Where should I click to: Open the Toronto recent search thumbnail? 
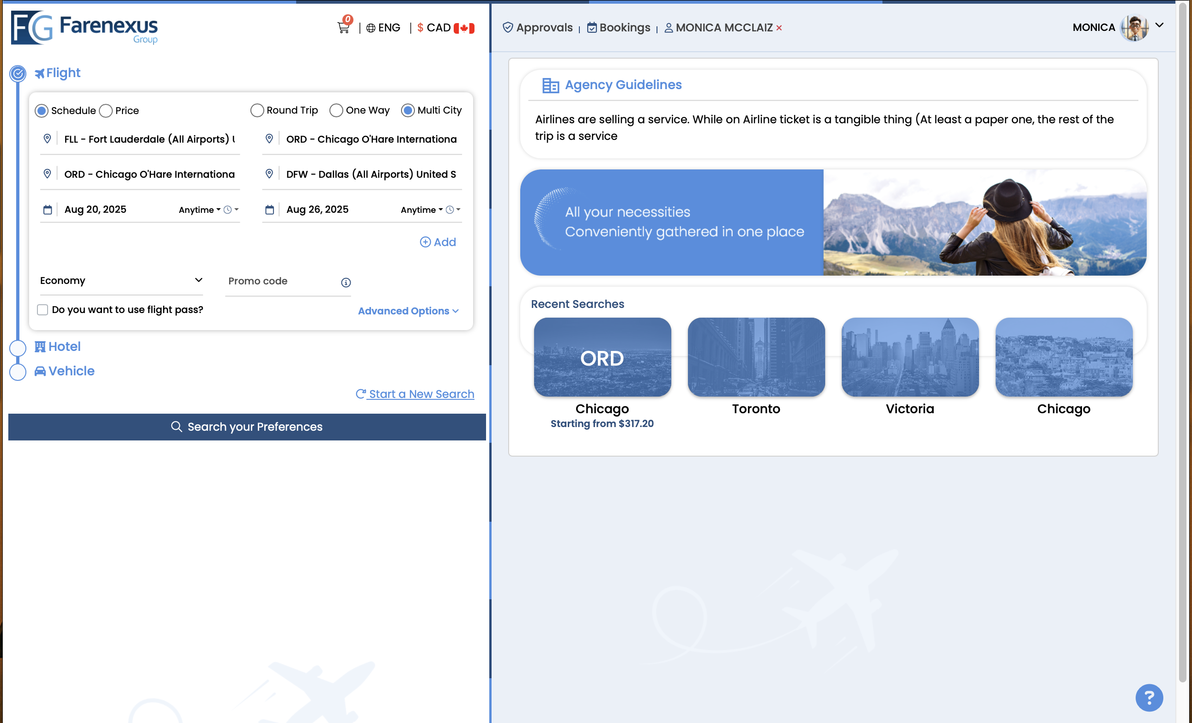(x=756, y=357)
